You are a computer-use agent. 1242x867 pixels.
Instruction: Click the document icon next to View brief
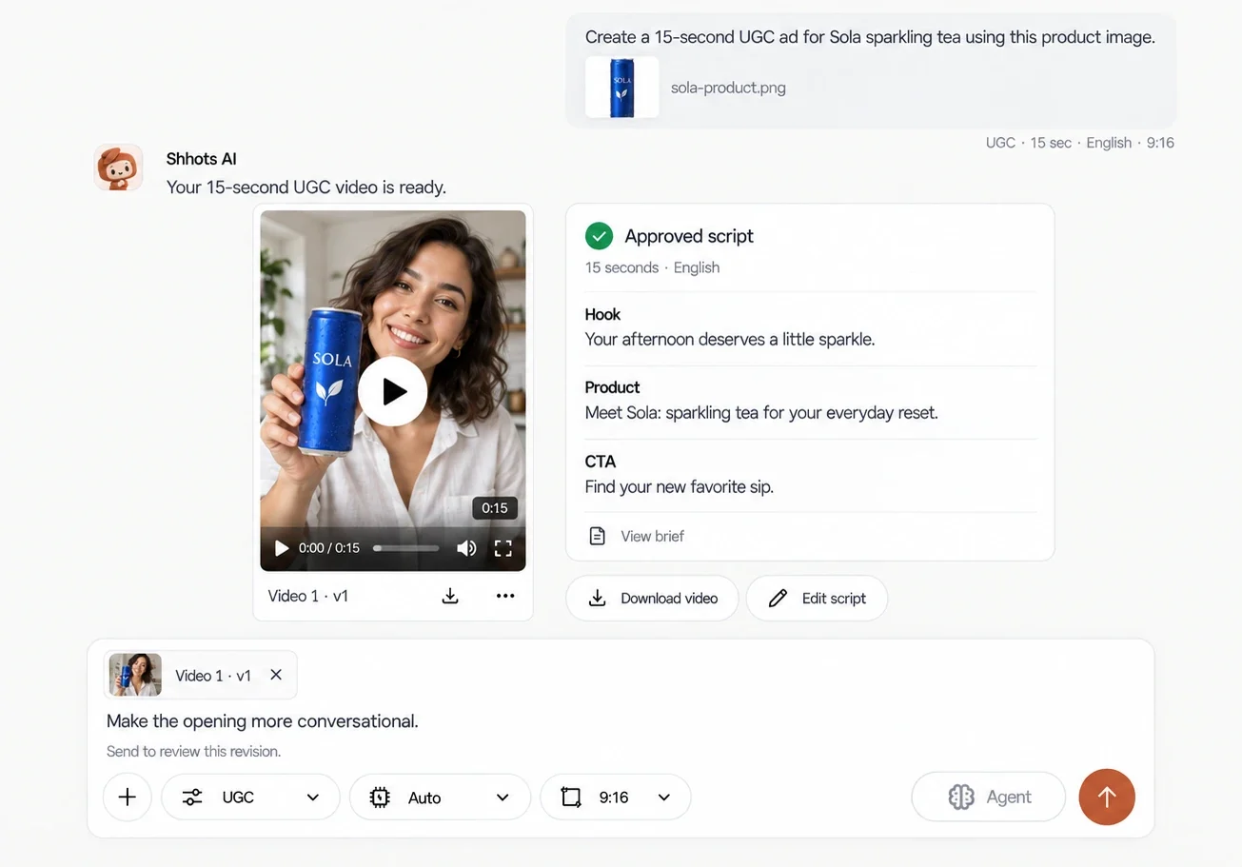pos(597,536)
